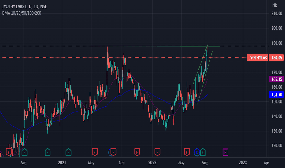Click the 170.00 price axis label
Image resolution: width=285 pixels, height=168 pixels.
tap(277, 72)
